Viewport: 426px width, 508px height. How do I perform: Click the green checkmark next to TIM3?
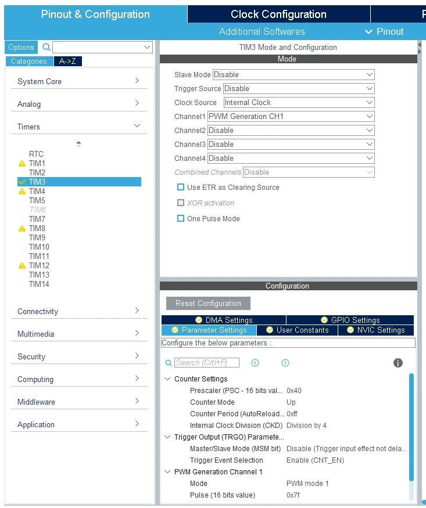(x=22, y=182)
